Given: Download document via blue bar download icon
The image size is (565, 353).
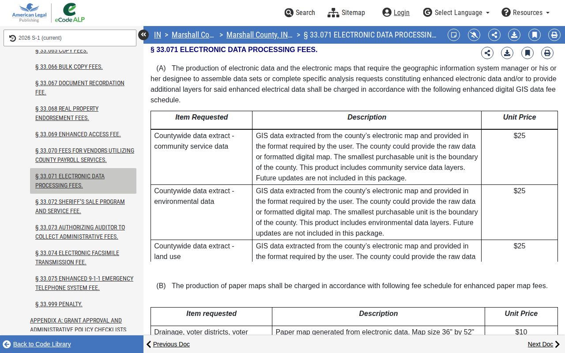Looking at the screenshot, I should click(514, 35).
